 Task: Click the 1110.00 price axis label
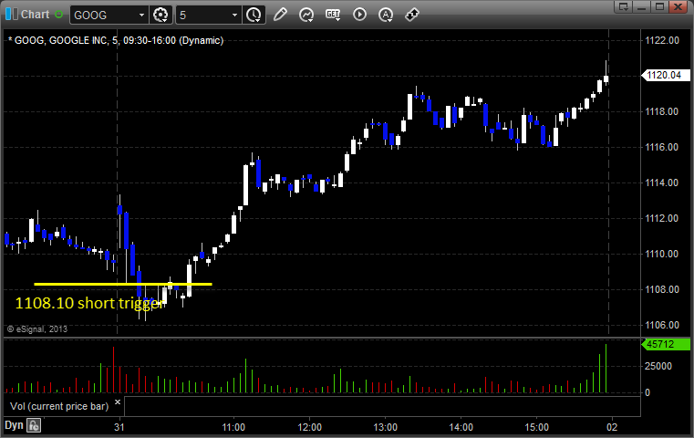point(662,254)
